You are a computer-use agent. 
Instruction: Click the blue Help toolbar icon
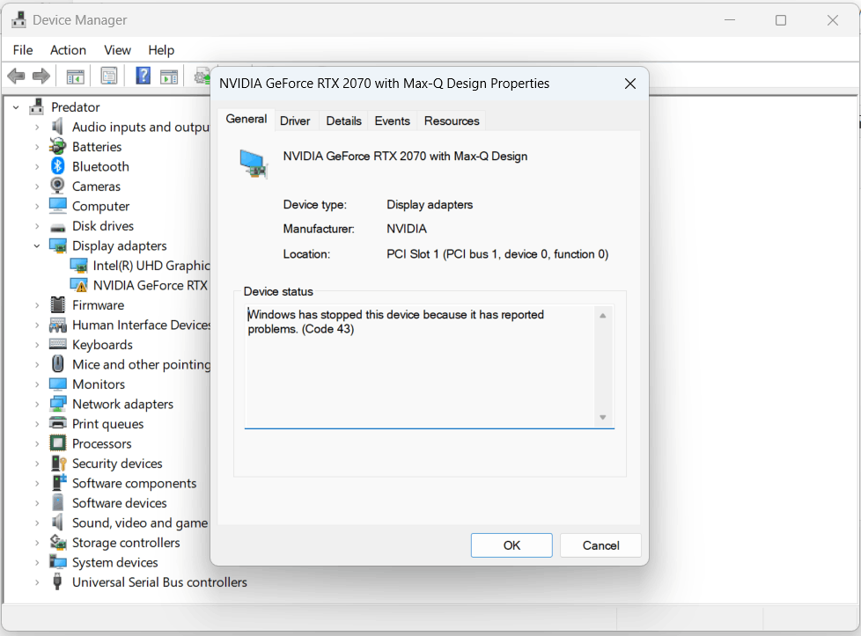(143, 76)
